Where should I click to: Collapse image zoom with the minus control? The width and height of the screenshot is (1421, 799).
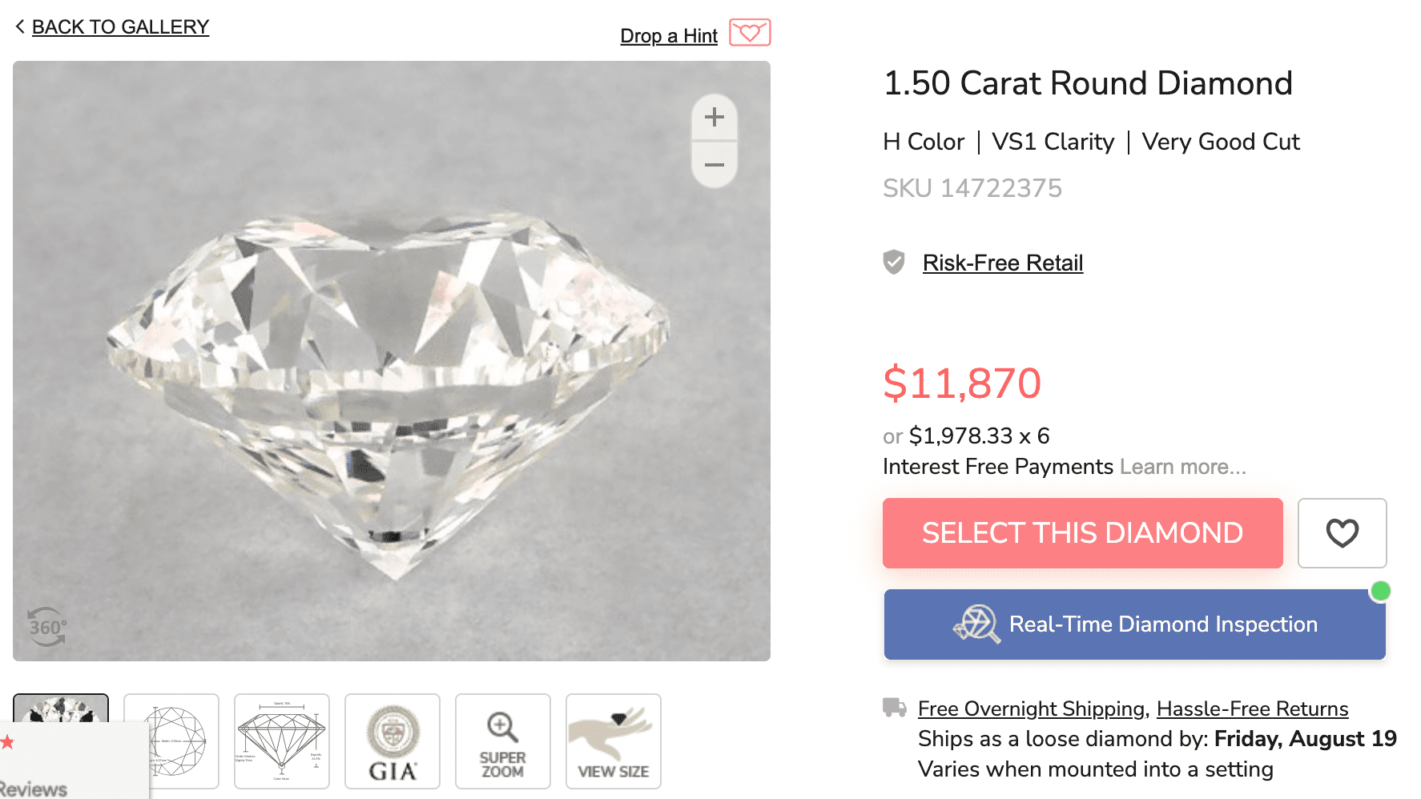(x=714, y=164)
